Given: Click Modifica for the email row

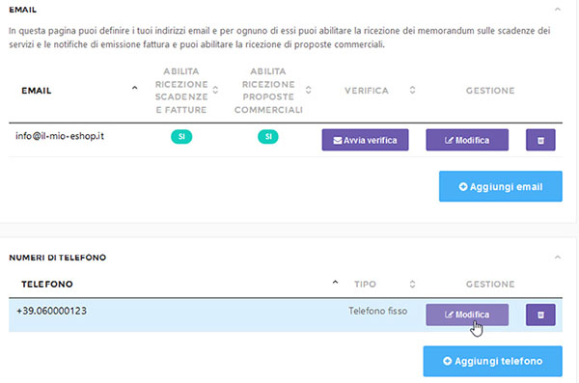Looking at the screenshot, I should tap(467, 140).
